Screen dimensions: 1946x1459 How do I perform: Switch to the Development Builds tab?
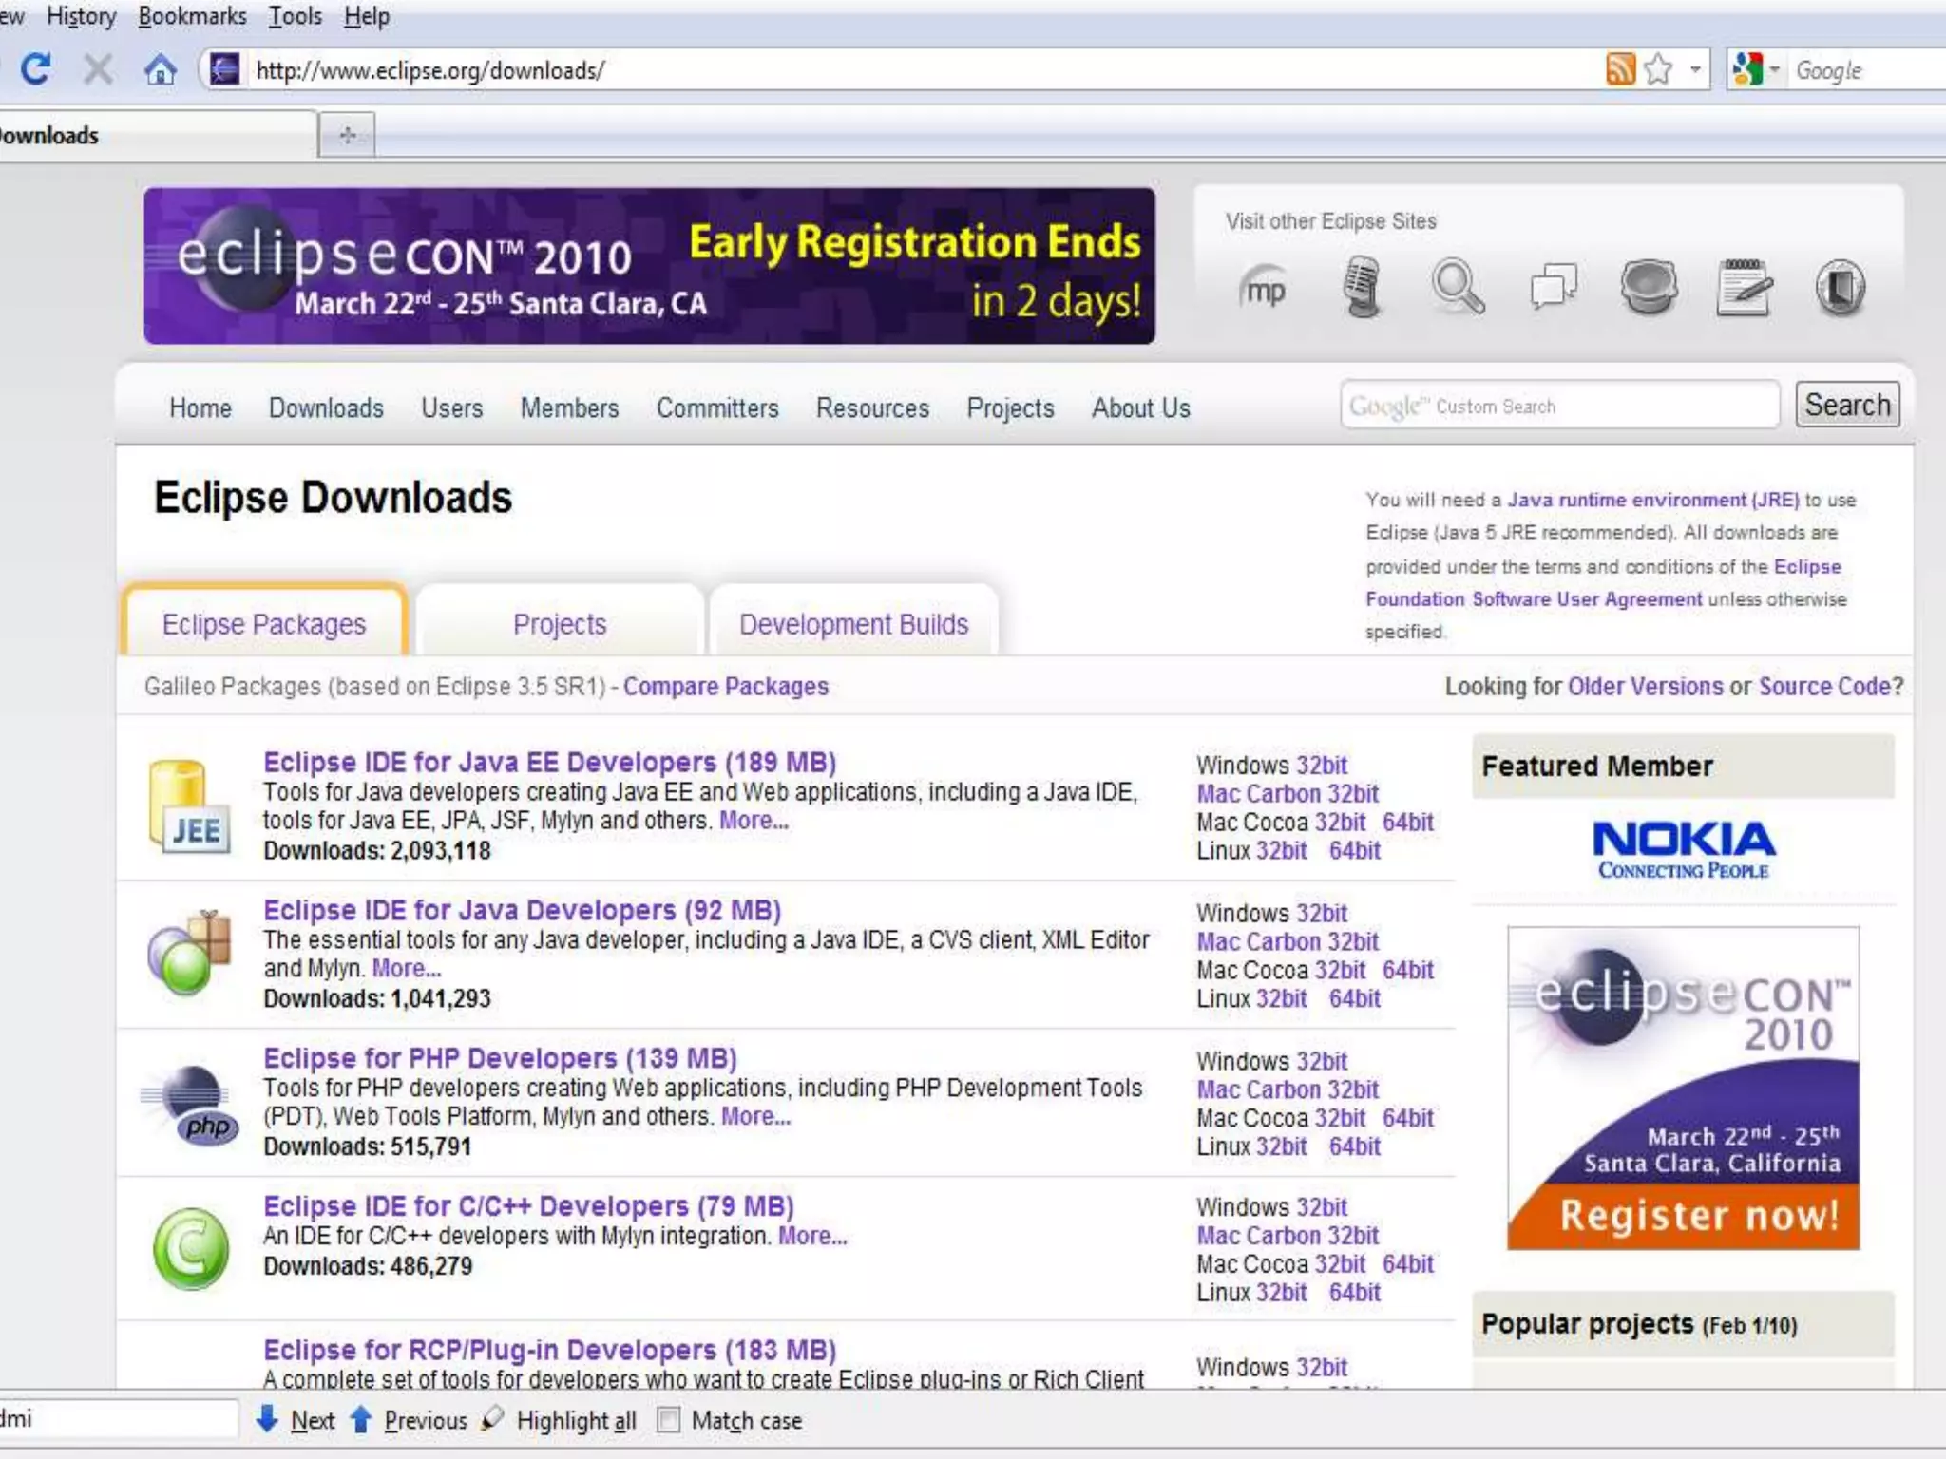pos(853,624)
